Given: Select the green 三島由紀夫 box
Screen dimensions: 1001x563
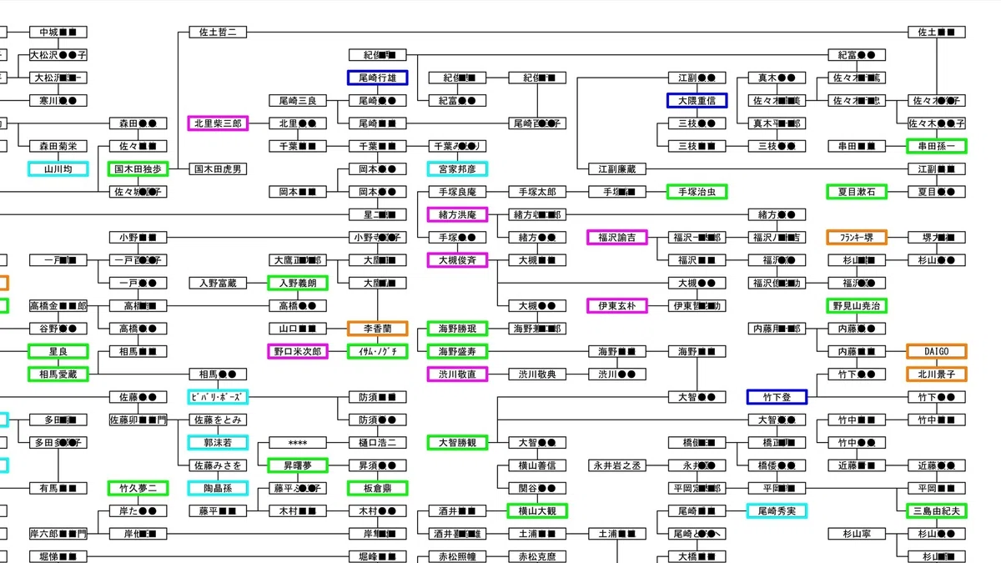Looking at the screenshot, I should pyautogui.click(x=937, y=510).
